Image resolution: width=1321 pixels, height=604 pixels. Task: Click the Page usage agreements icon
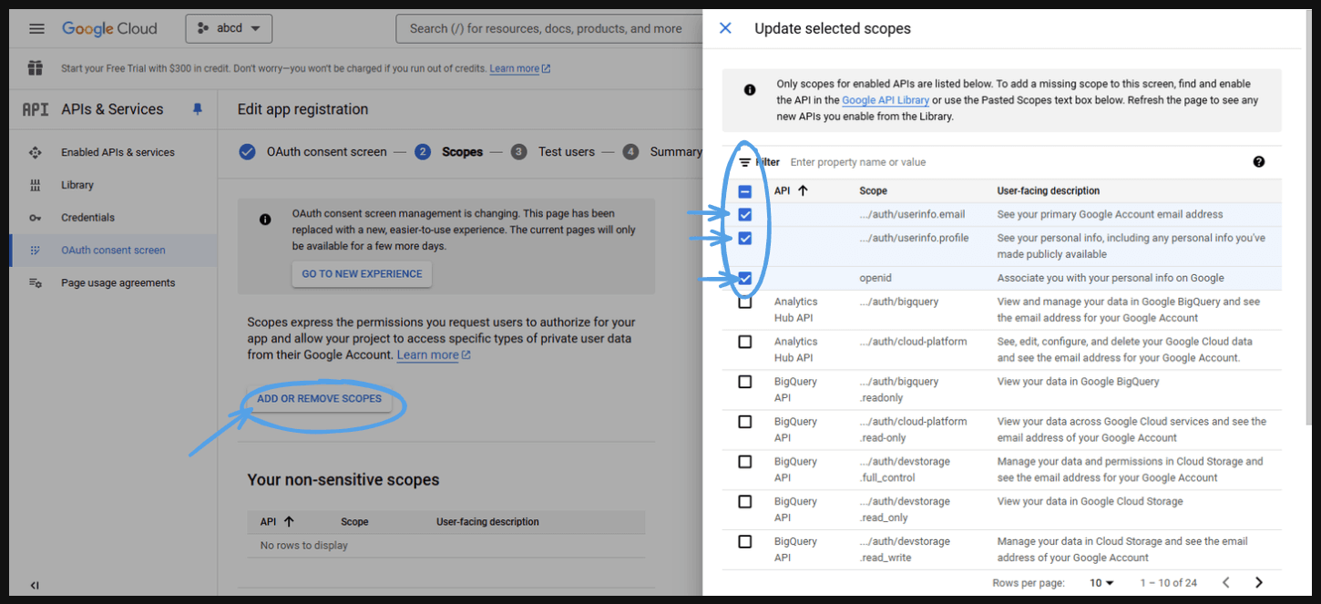pyautogui.click(x=36, y=283)
